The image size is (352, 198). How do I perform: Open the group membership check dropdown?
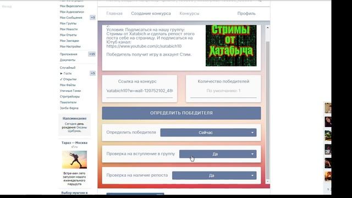[x=218, y=154]
